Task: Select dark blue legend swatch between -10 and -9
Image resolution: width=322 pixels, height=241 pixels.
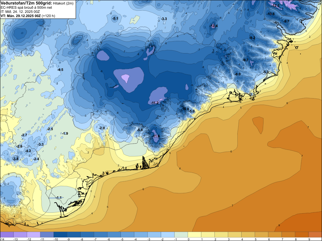Action: point(61,235)
